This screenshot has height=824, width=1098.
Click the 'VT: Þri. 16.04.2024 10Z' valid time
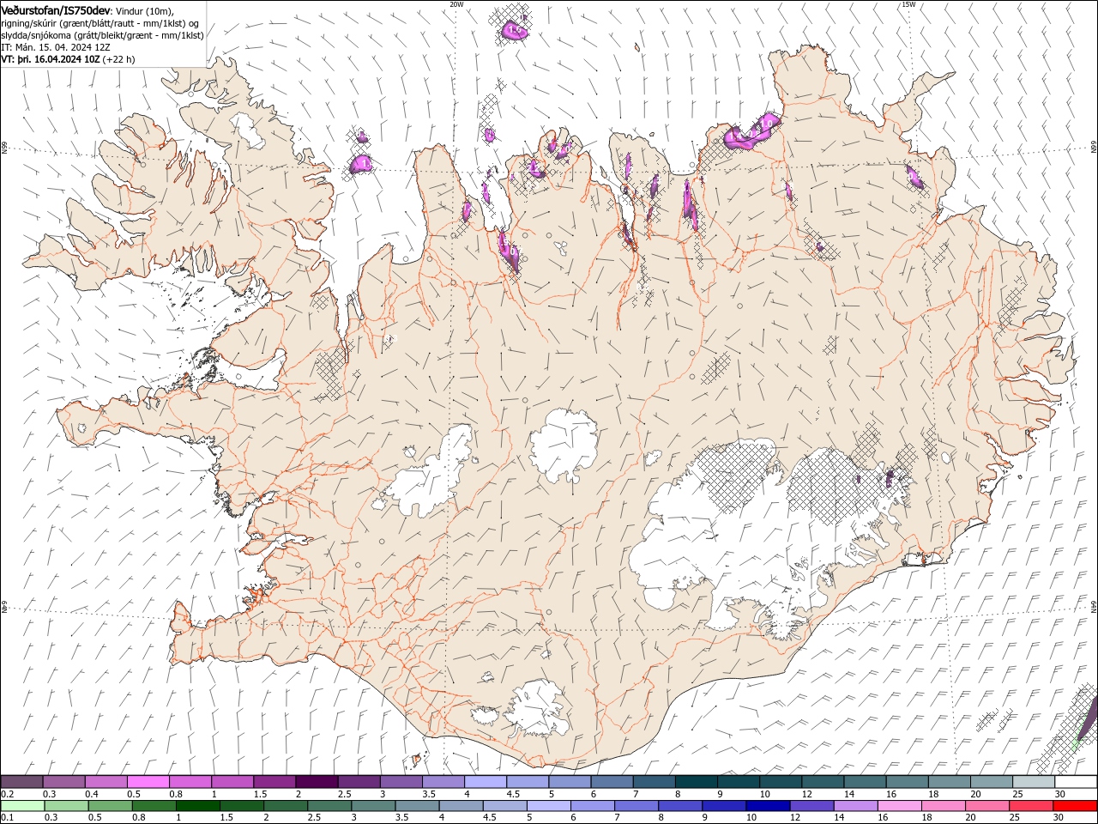tap(50, 59)
